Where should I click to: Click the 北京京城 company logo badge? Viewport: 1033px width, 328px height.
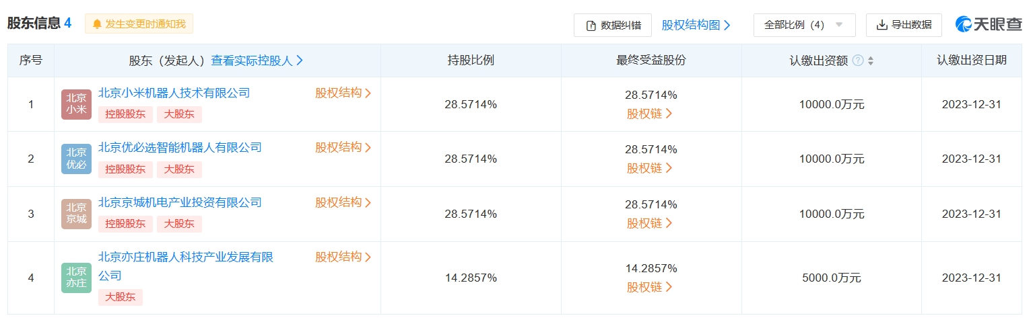(x=76, y=214)
